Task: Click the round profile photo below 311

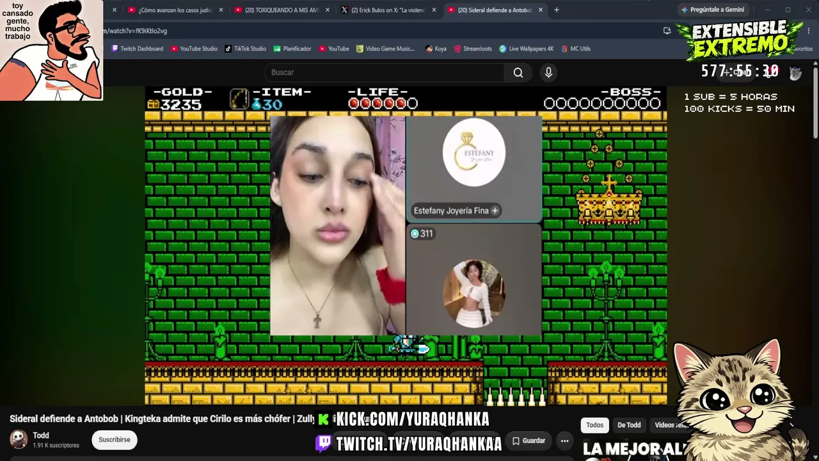Action: [474, 293]
